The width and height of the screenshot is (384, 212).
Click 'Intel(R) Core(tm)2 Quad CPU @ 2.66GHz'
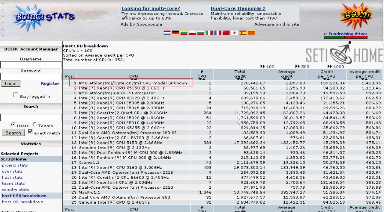[123, 113]
